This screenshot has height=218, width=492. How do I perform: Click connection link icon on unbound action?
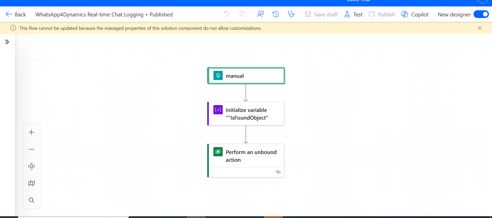[x=278, y=172]
